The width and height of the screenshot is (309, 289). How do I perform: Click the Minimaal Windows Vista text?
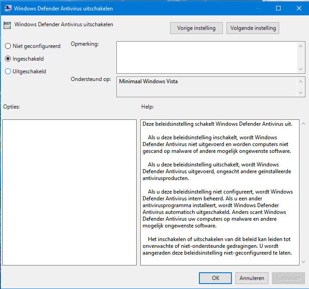[x=148, y=81]
